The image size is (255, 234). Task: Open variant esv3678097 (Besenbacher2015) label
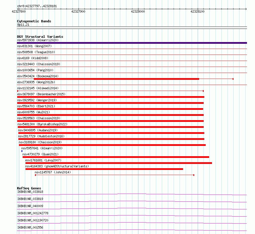coord(41,94)
